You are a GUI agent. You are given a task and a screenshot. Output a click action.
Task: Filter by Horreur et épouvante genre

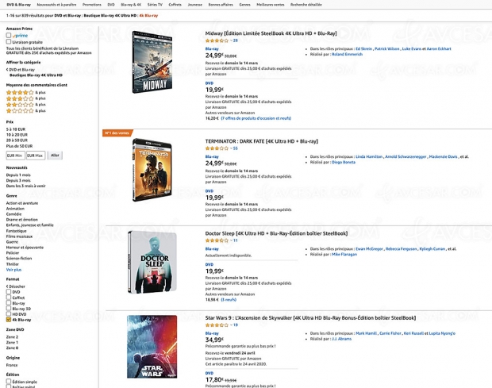(x=25, y=248)
